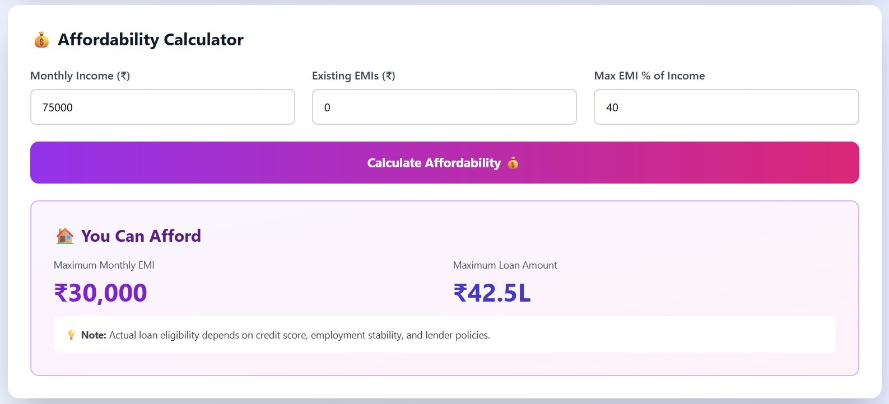Click the rupee symbol before the 42.5L value
This screenshot has height=404, width=889.
point(463,292)
